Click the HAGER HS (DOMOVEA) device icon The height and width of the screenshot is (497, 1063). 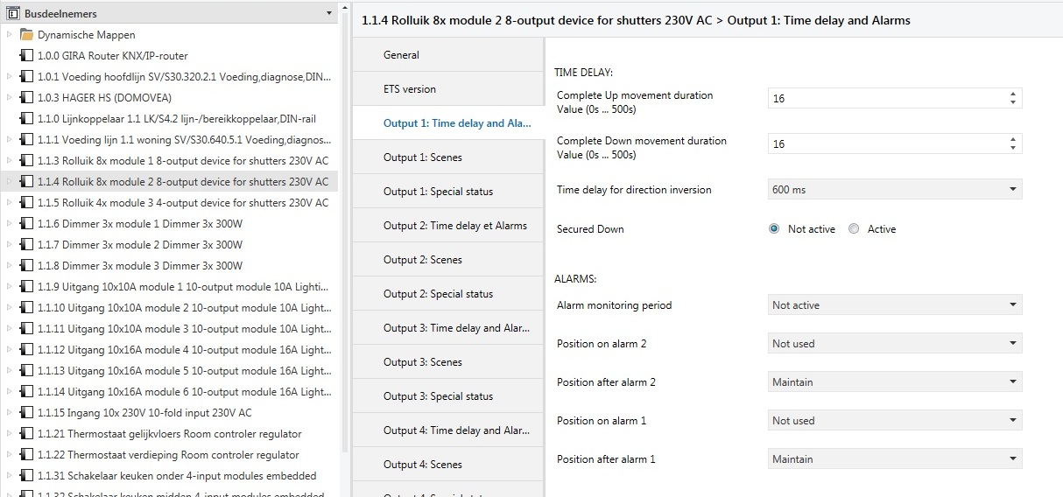pyautogui.click(x=27, y=98)
